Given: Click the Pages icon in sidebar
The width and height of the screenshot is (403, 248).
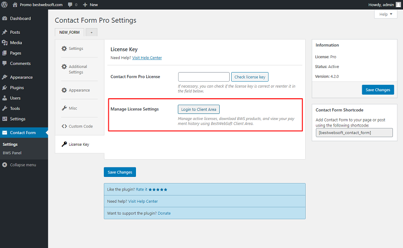Looking at the screenshot, I should click(5, 53).
